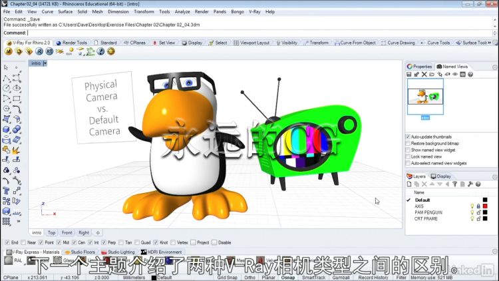
Task: Select the polyline tool in left toolbar
Action: coord(6,78)
